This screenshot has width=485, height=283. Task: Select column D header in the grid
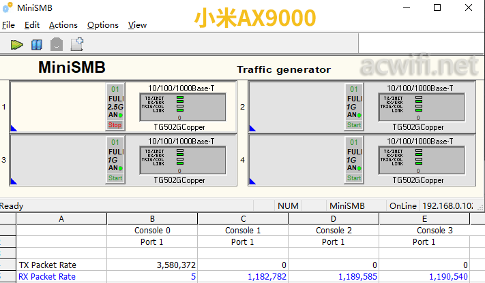coord(334,219)
